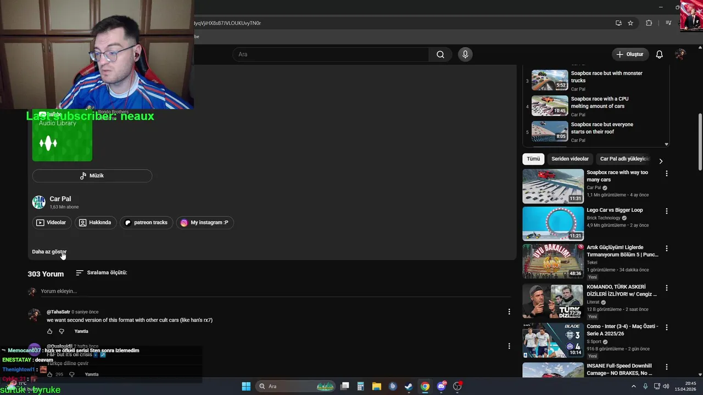703x395 pixels.
Task: Click the Car Pal channel avatar
Action: tap(38, 202)
